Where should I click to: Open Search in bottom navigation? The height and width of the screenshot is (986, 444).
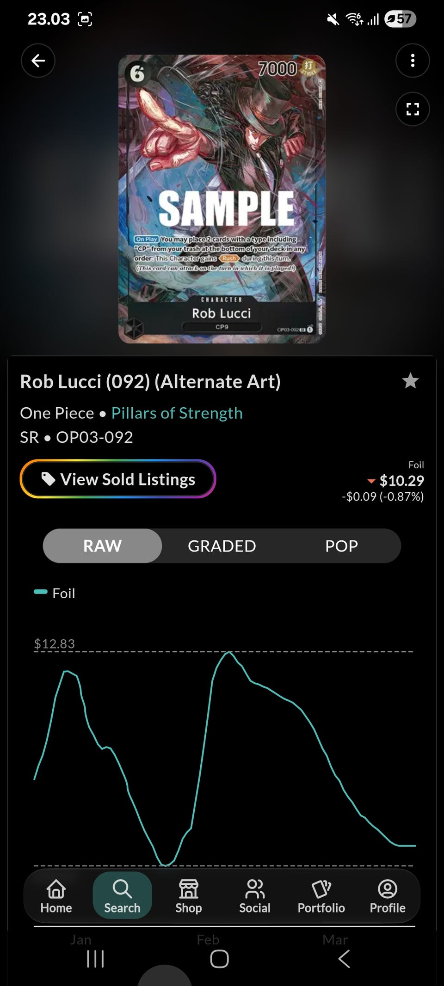[x=122, y=896]
